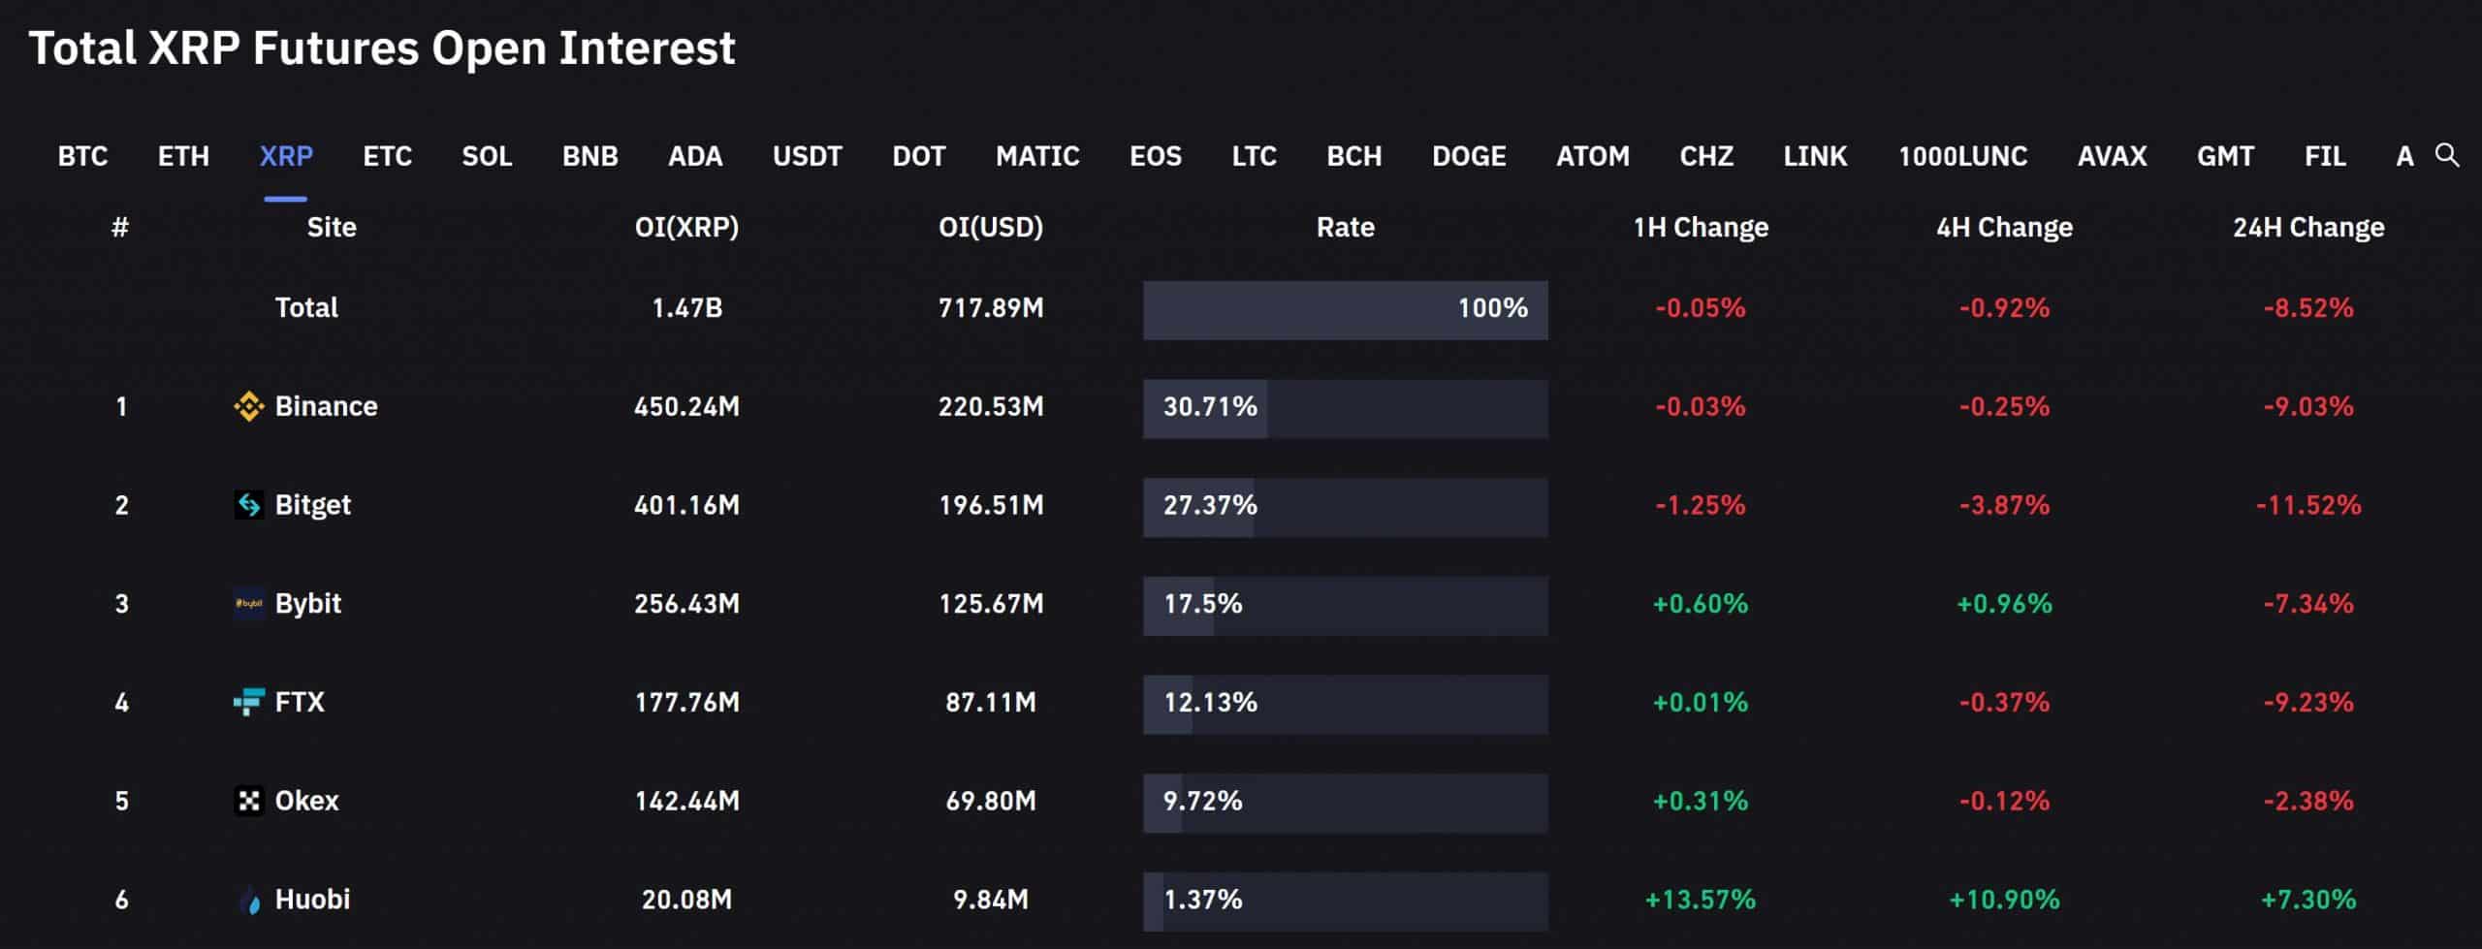
Task: Open the Binance exchange link
Action: pyautogui.click(x=326, y=406)
